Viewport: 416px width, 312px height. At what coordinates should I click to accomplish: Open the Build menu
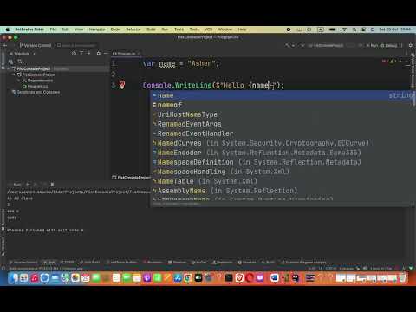[151, 29]
